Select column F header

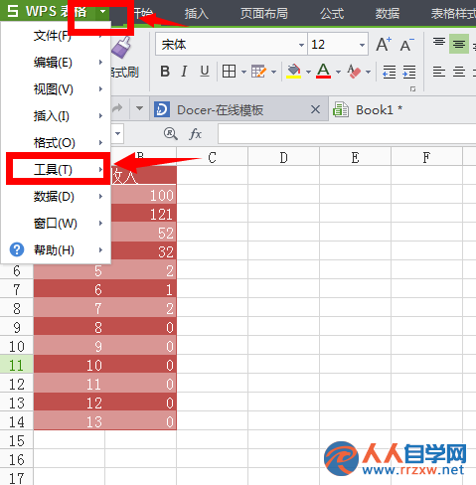(x=426, y=157)
